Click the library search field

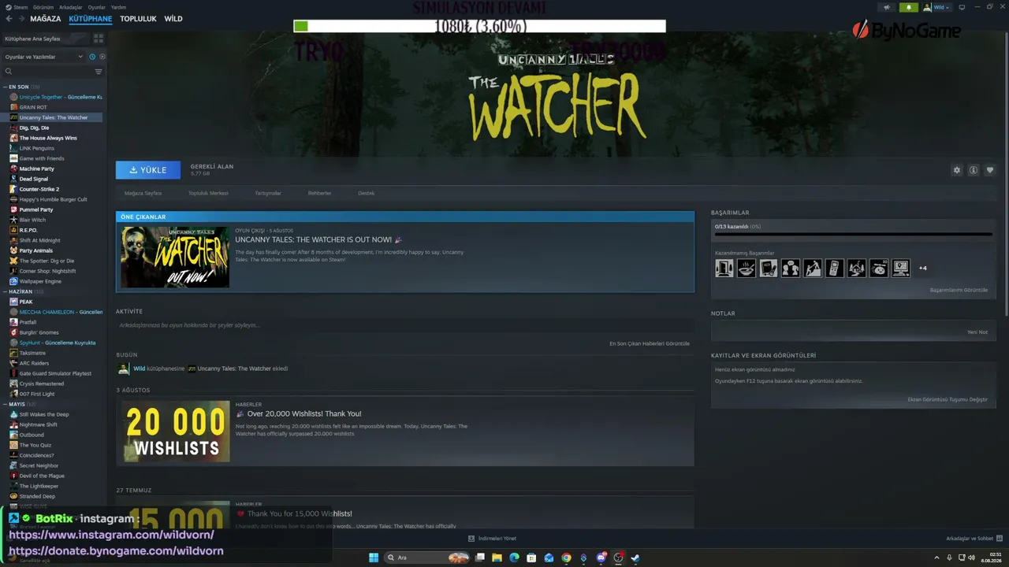47,72
